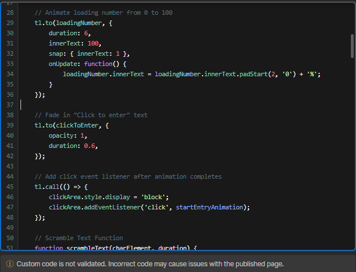Click line number 49 in the gutter
Image resolution: width=356 pixels, height=272 pixels.
pos(10,228)
